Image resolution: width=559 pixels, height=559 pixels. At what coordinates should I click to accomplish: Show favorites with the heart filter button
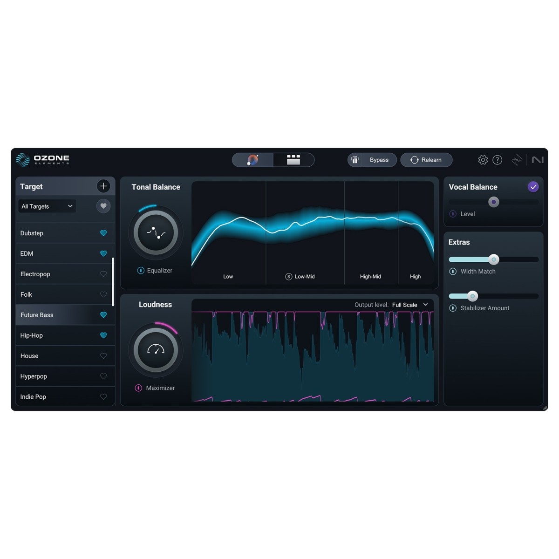click(103, 206)
